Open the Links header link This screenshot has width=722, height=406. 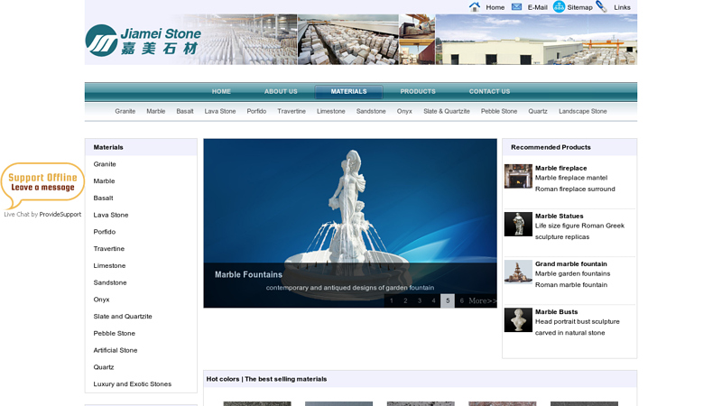pyautogui.click(x=622, y=7)
